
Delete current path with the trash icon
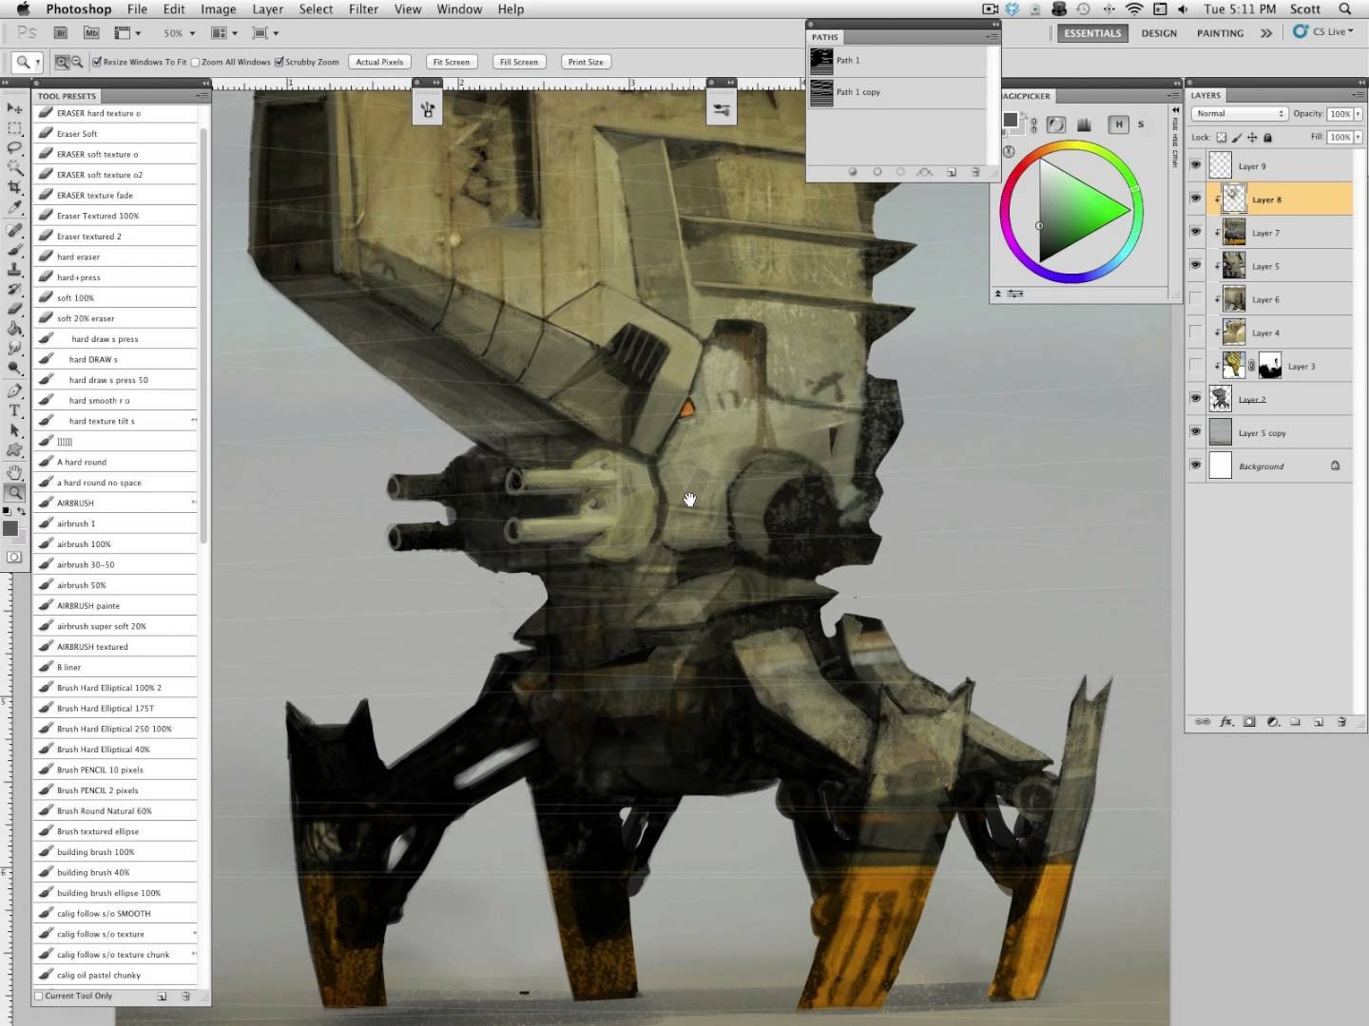[975, 172]
